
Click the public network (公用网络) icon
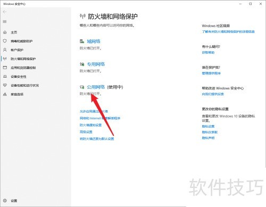click(82, 87)
